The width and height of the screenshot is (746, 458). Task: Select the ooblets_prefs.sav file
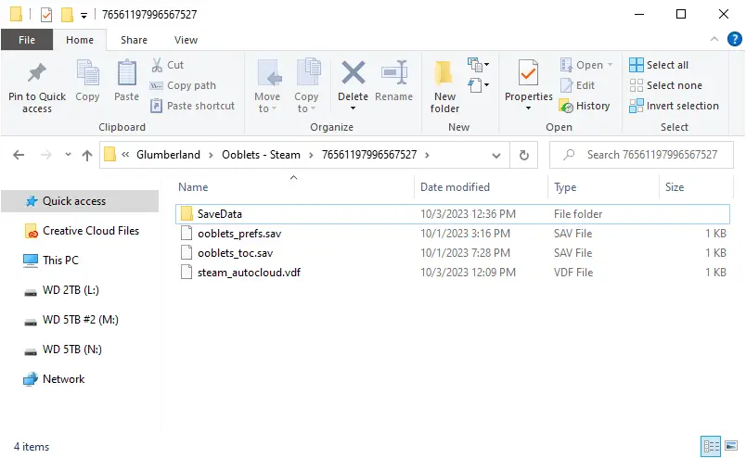point(453,234)
